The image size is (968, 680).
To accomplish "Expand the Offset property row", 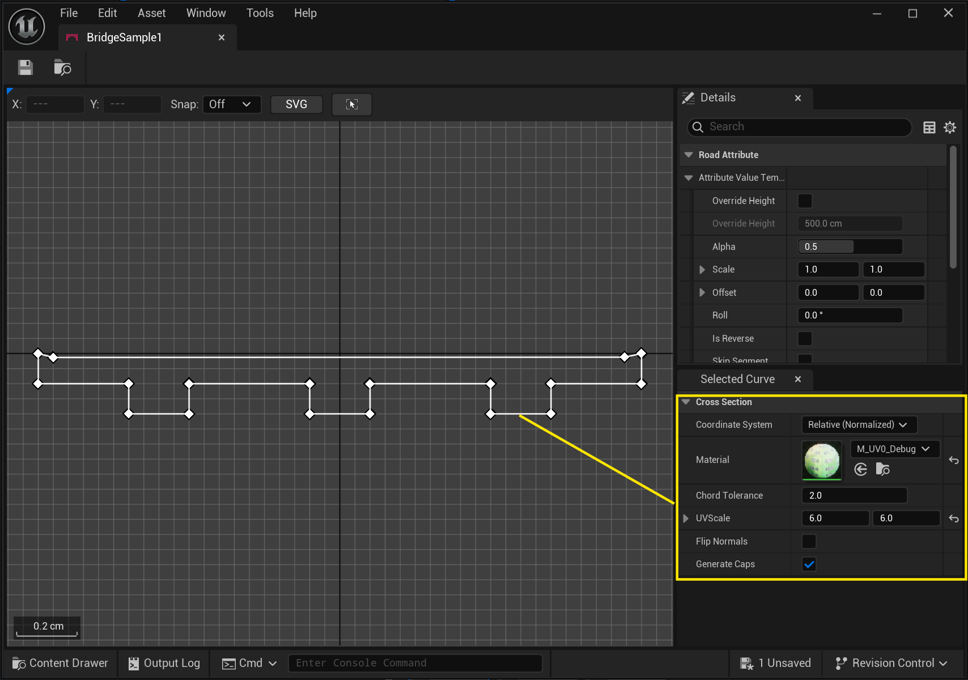I will pos(702,292).
